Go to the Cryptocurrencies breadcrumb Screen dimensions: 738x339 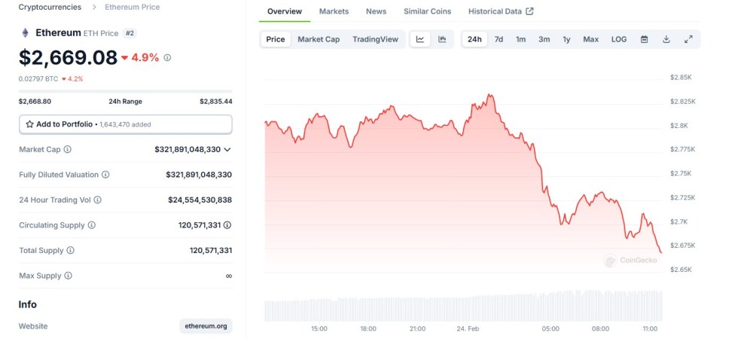coord(50,7)
